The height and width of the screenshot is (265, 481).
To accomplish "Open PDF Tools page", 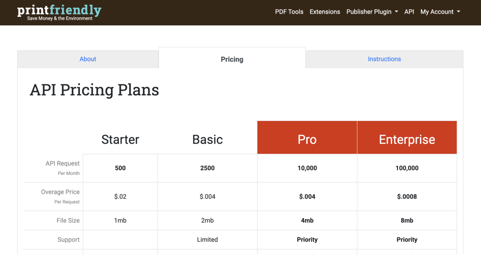I will pyautogui.click(x=289, y=12).
